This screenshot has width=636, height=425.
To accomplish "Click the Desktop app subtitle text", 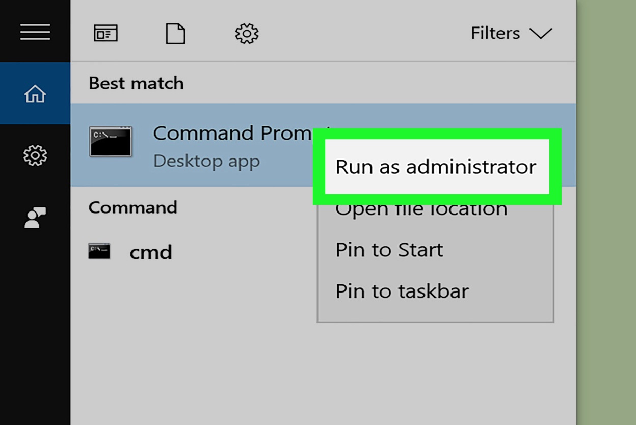I will (x=206, y=161).
